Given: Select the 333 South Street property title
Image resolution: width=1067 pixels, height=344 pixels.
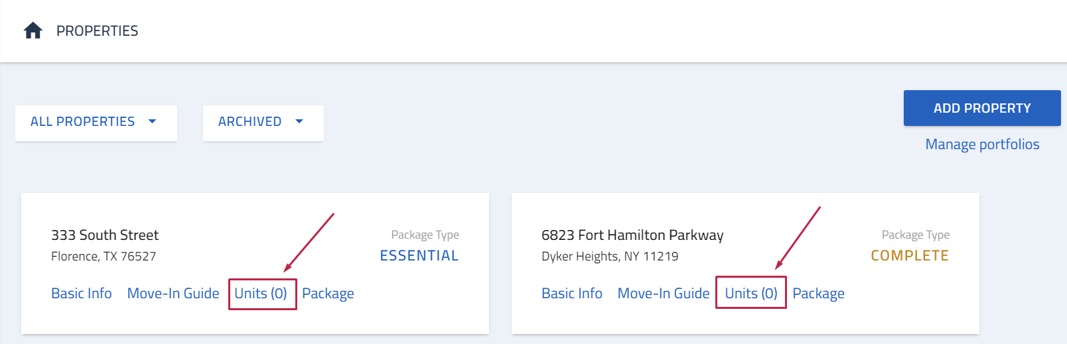Looking at the screenshot, I should [105, 235].
